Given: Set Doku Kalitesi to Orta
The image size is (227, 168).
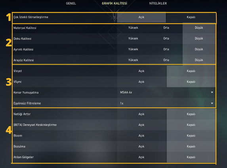Looking at the screenshot, I should (166, 38).
